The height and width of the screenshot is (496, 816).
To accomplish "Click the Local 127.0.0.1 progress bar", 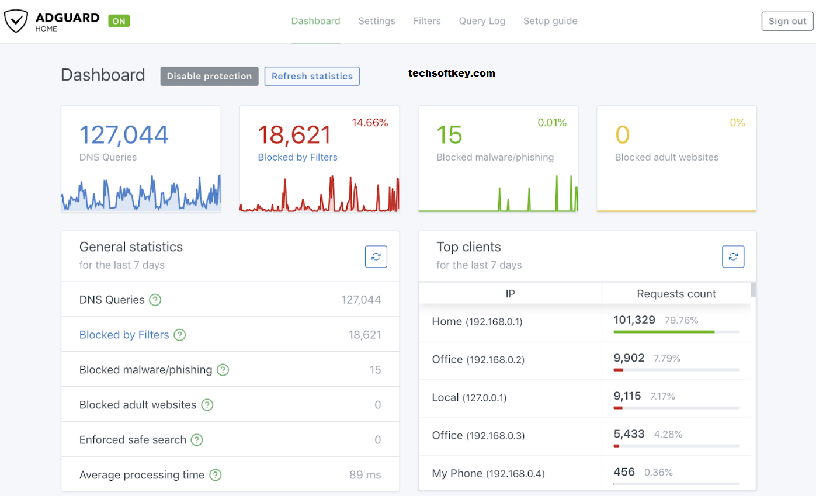I will click(676, 408).
